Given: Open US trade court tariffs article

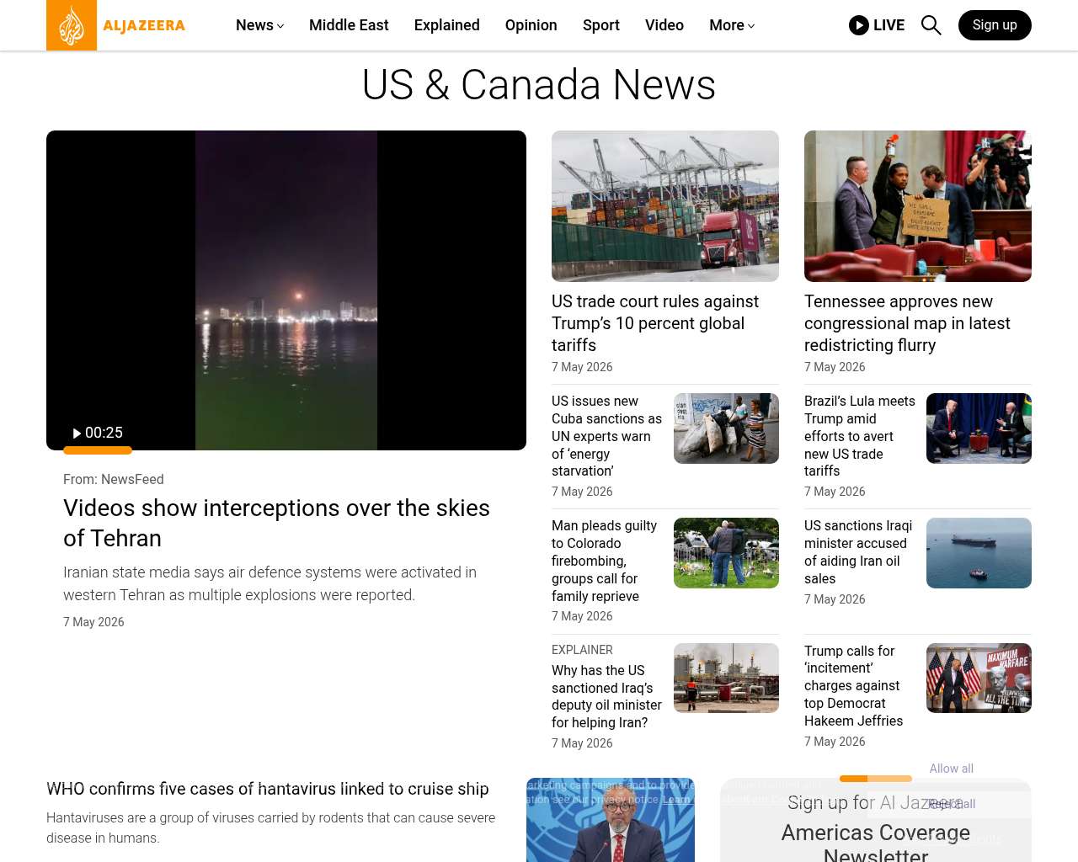Looking at the screenshot, I should [655, 323].
